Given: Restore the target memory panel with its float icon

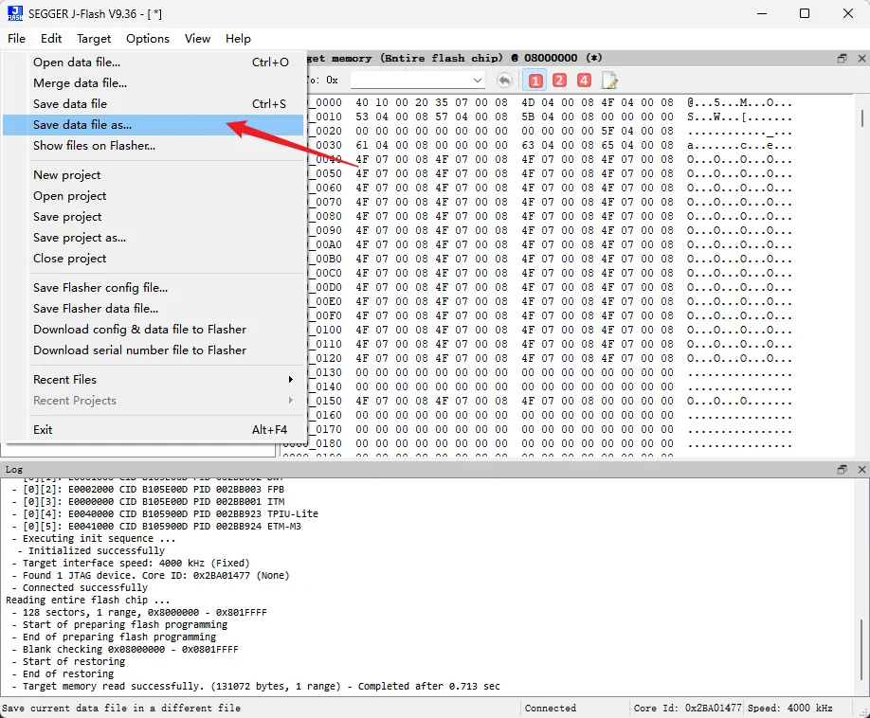Looking at the screenshot, I should (842, 58).
